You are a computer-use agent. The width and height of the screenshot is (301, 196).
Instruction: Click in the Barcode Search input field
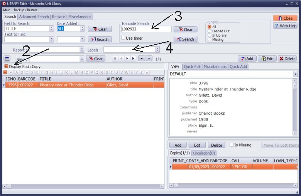click(x=146, y=29)
